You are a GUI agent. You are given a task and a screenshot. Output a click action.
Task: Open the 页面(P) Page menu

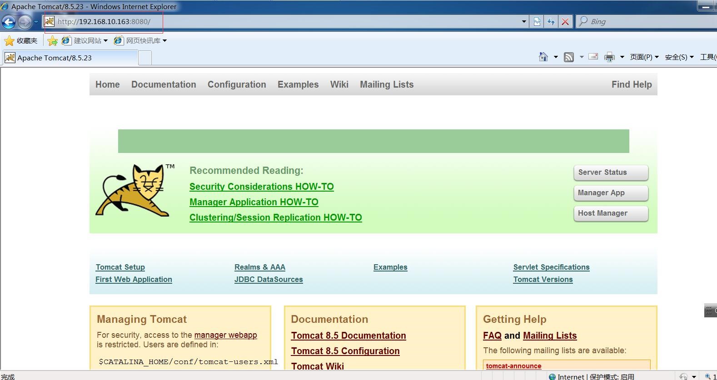click(x=644, y=57)
